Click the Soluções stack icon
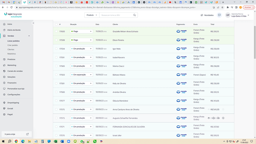 4,77
